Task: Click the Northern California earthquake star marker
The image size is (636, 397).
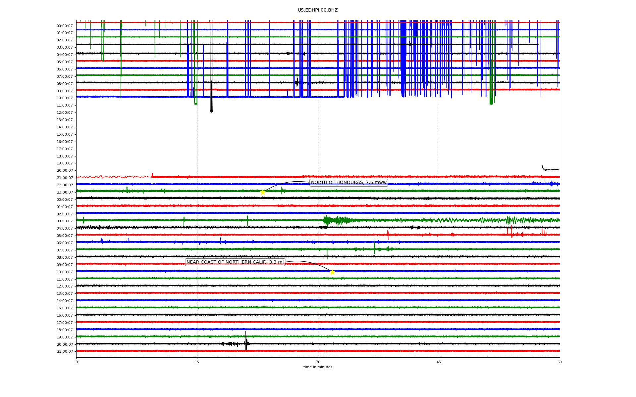Action: 332,272
